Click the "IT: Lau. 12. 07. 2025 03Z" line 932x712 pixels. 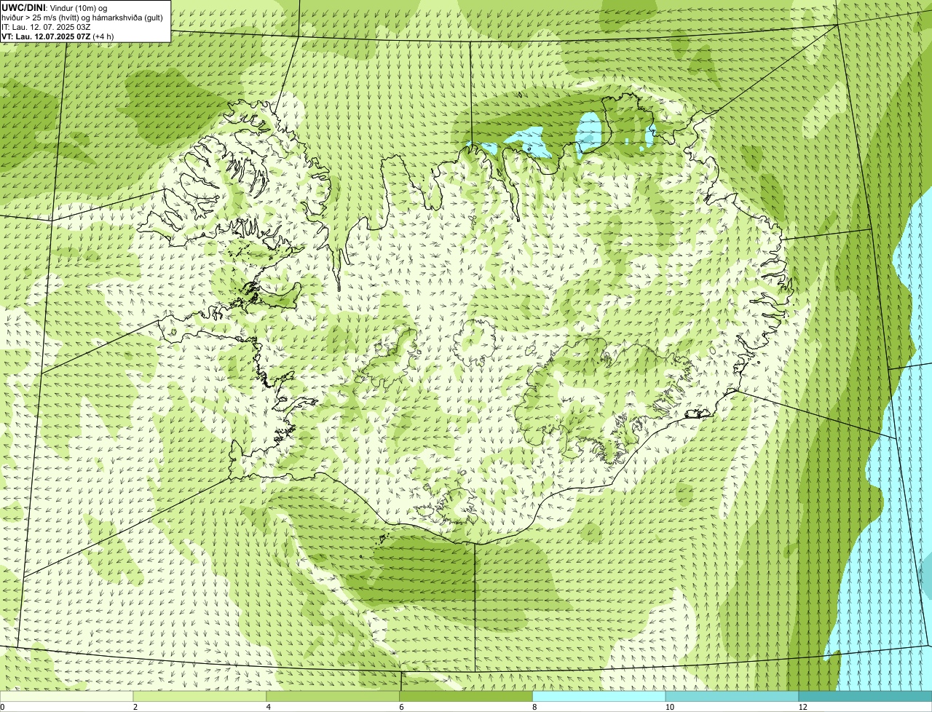tap(46, 27)
